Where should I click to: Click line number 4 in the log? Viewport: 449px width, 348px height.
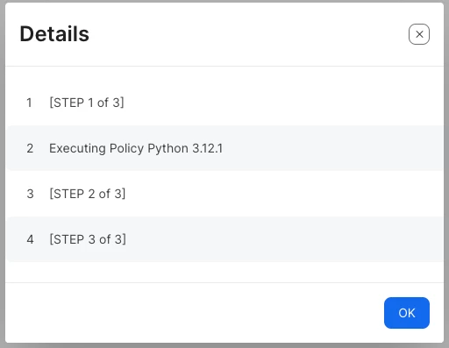(30, 239)
